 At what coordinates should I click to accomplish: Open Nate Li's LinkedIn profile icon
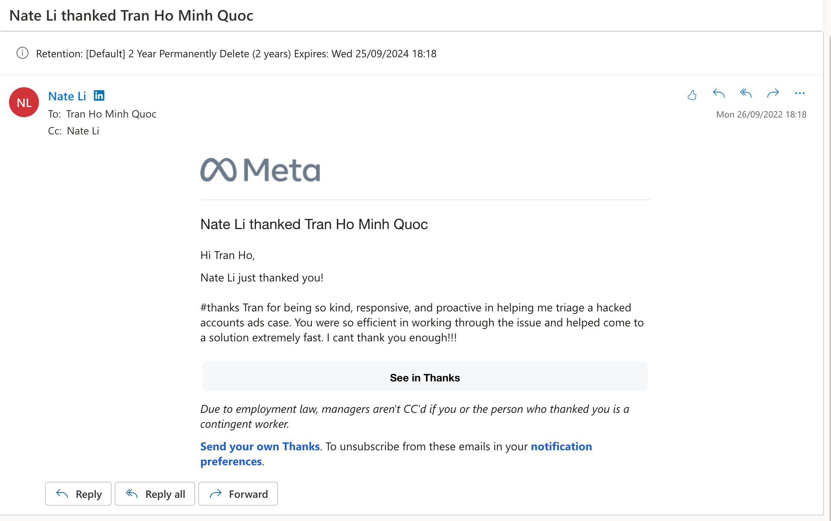click(99, 95)
